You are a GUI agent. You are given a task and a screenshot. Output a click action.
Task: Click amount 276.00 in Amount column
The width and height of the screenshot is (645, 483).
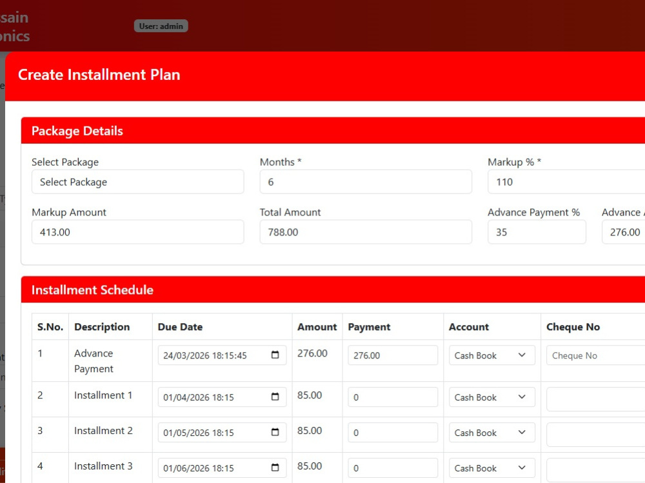pyautogui.click(x=312, y=353)
